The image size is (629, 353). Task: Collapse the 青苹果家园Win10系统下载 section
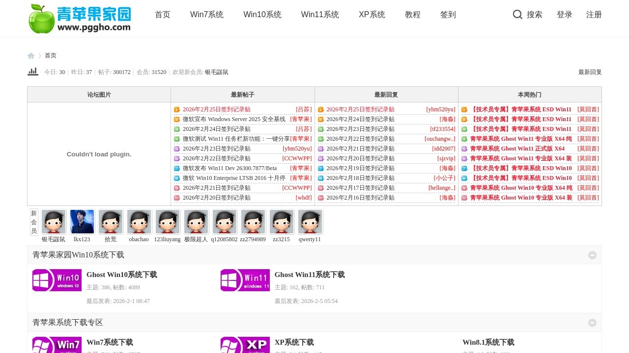[x=592, y=255]
